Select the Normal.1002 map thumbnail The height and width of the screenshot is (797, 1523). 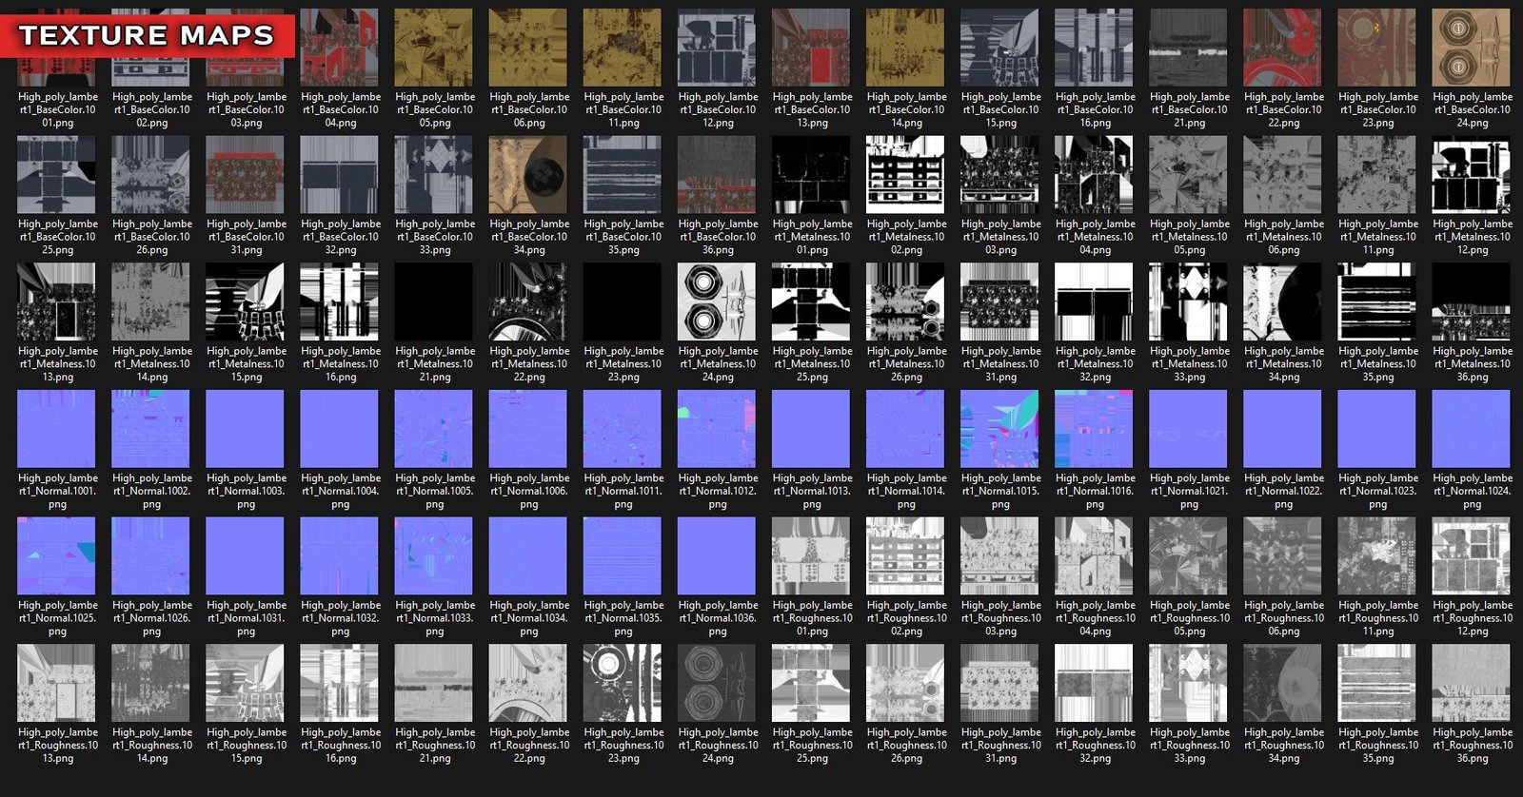tap(151, 429)
